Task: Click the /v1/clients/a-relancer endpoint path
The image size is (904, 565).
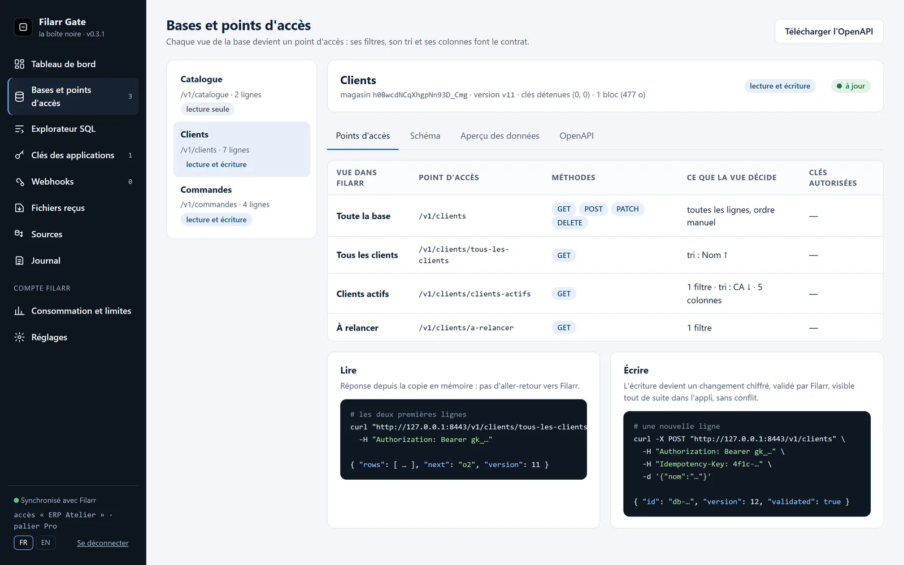Action: point(466,328)
